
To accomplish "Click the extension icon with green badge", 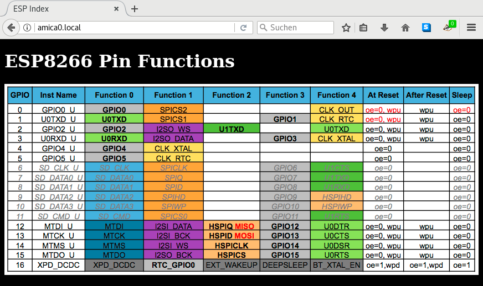I will [449, 27].
